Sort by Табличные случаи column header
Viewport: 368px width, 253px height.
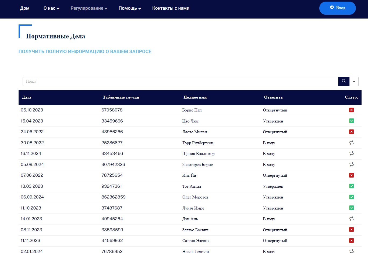(121, 97)
